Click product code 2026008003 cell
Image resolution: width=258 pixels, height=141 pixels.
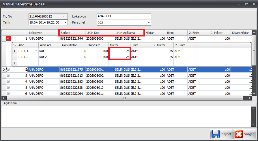100,82
